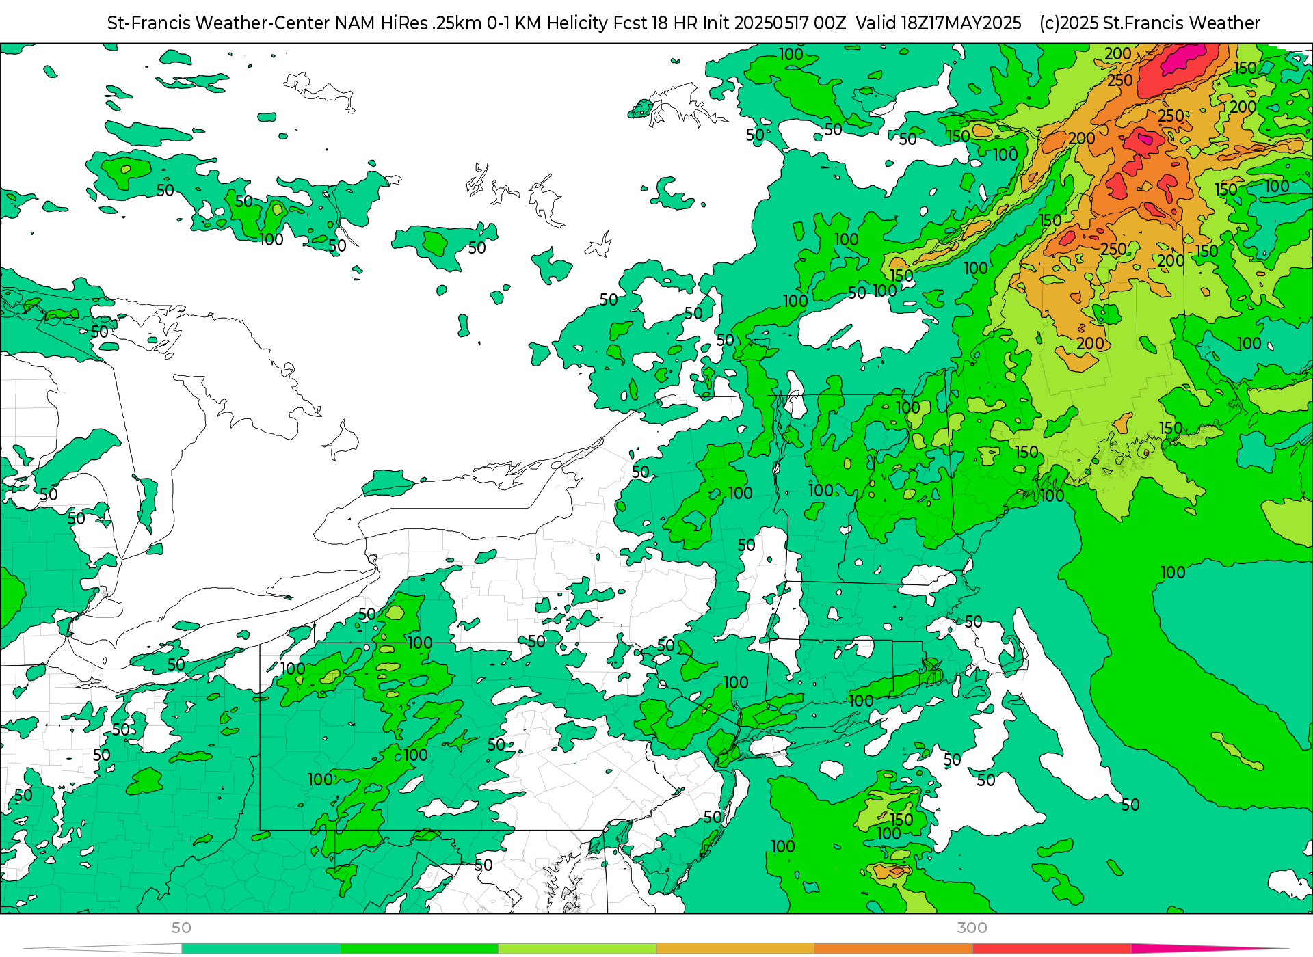Click the red colorbar segment right of 300

click(1052, 949)
